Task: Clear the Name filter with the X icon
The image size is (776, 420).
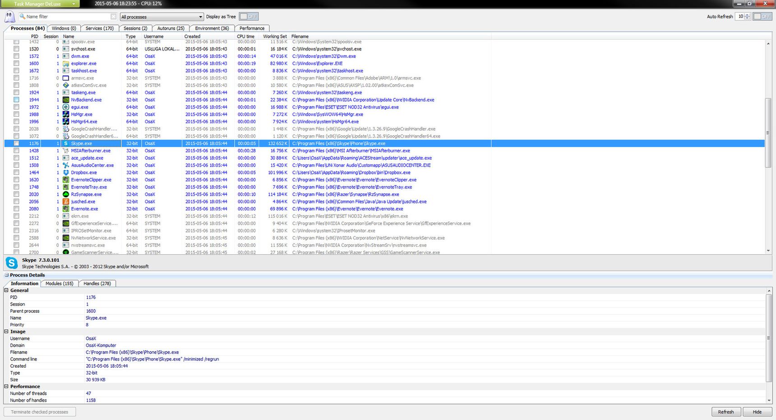Action: pos(113,17)
